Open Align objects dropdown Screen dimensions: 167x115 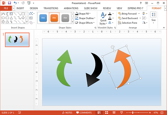click(x=145, y=14)
